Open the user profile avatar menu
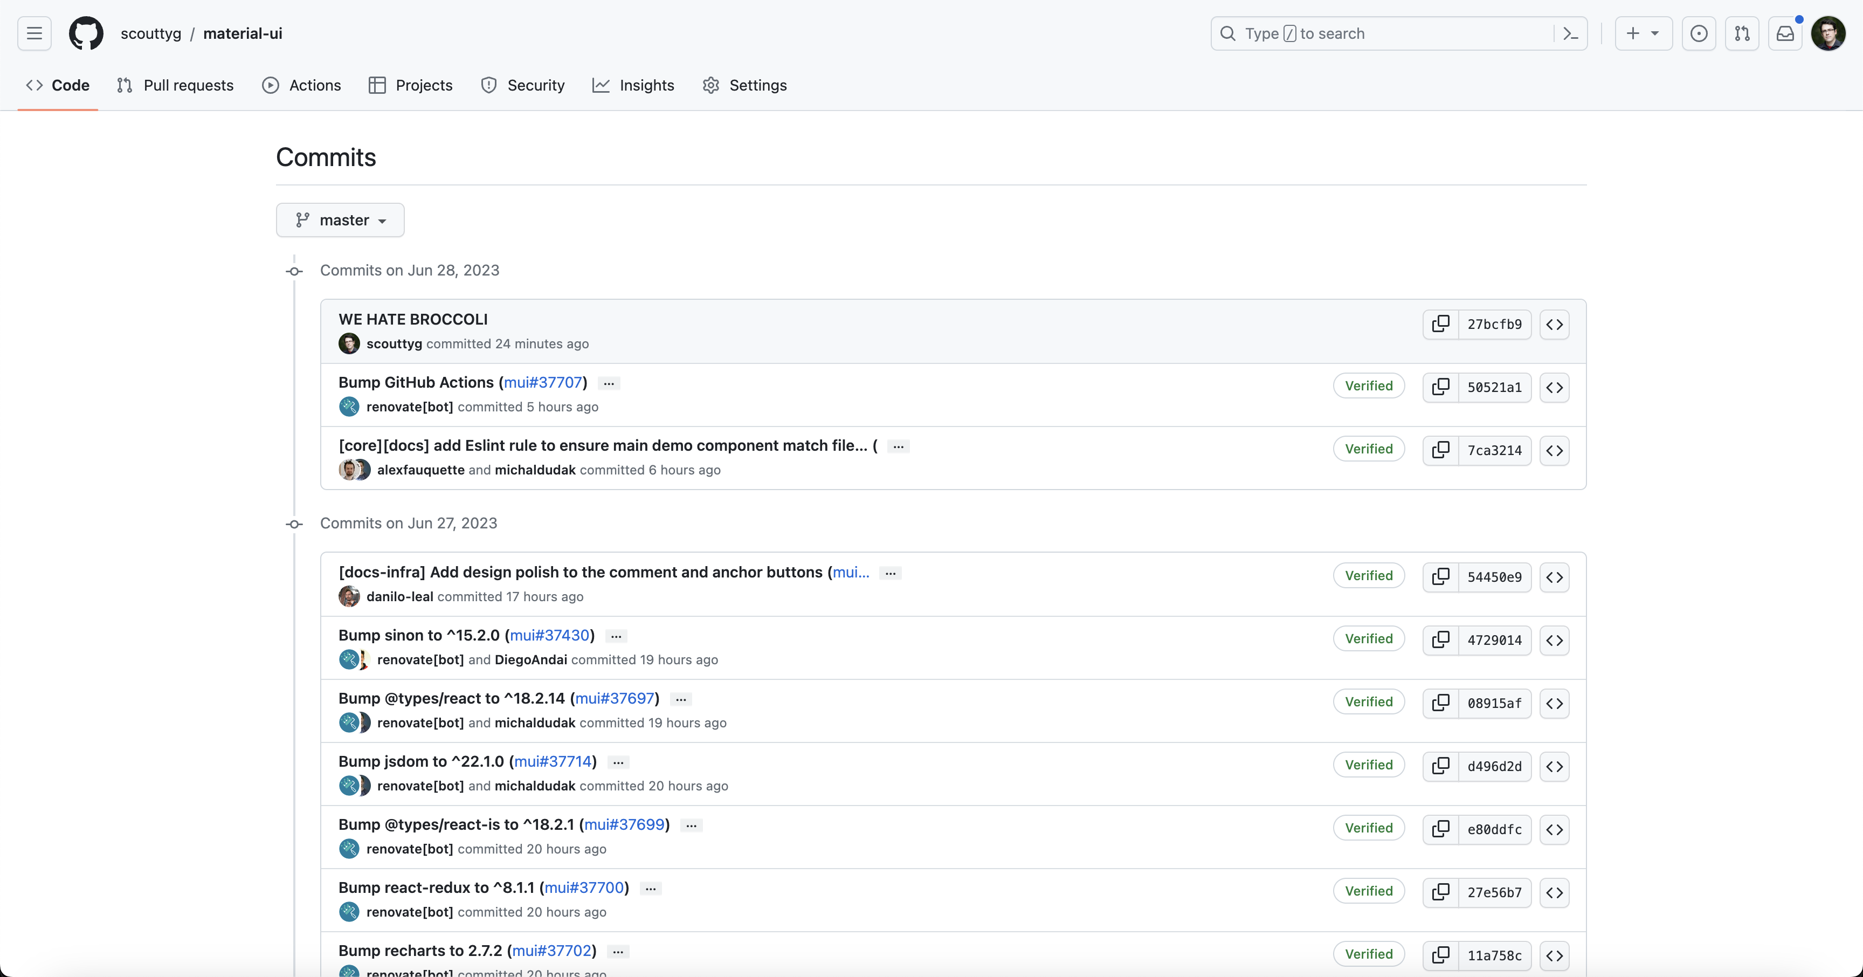 click(x=1829, y=33)
